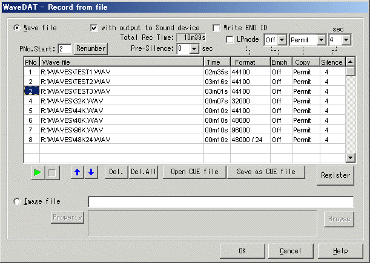Click Open CUE file button

point(194,172)
